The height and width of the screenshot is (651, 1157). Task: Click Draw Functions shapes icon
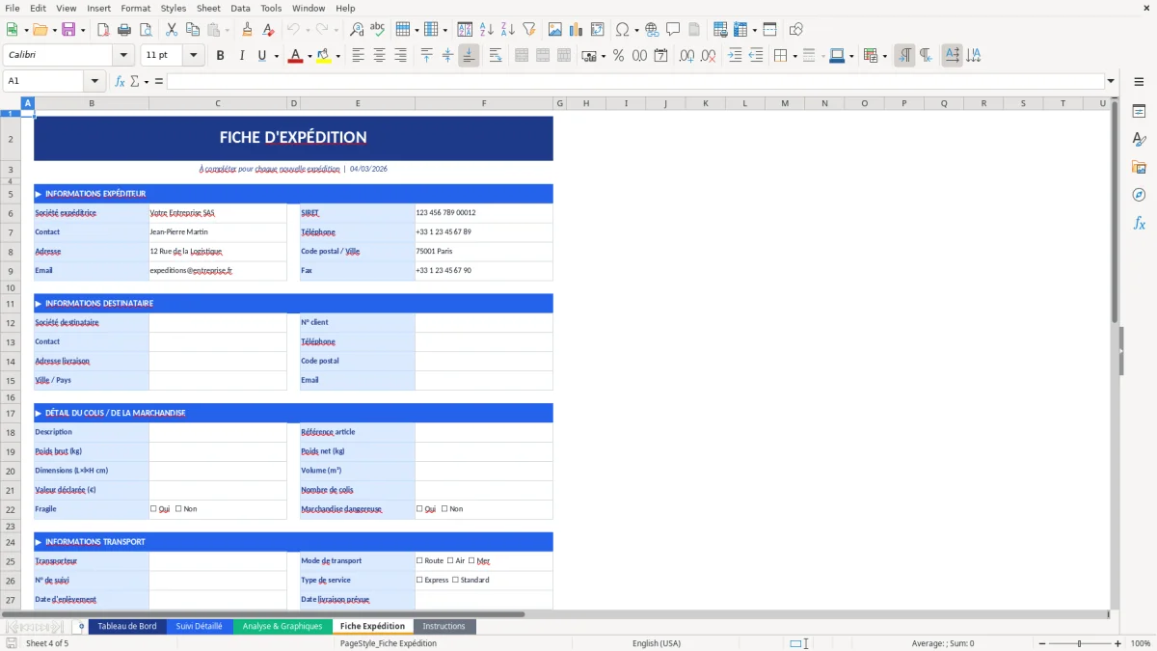click(796, 30)
